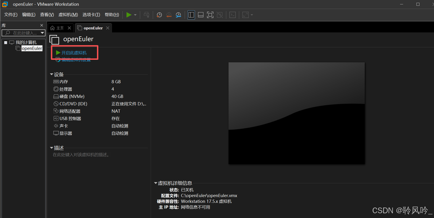The image size is (434, 218).
Task: Click the C:\openEuler\openEuler.vmx path text
Action: pyautogui.click(x=209, y=196)
